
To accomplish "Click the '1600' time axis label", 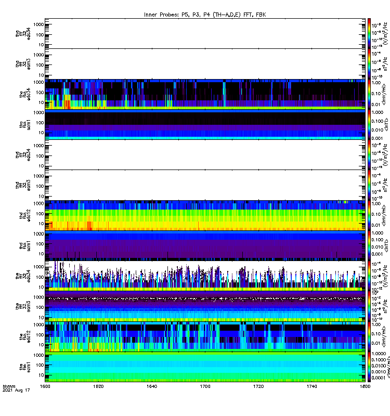I will pyautogui.click(x=45, y=386).
